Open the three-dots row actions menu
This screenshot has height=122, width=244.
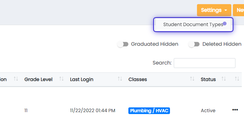pos(235,110)
